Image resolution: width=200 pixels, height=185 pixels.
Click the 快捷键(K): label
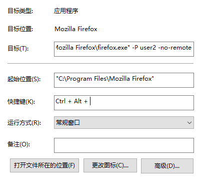[21, 101]
